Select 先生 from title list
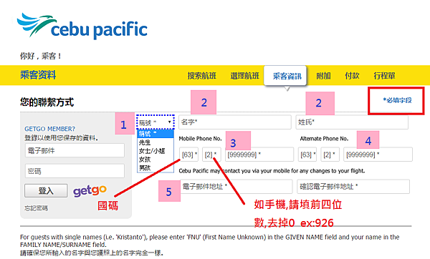Screen dimensions: 430x259 tap(156, 142)
